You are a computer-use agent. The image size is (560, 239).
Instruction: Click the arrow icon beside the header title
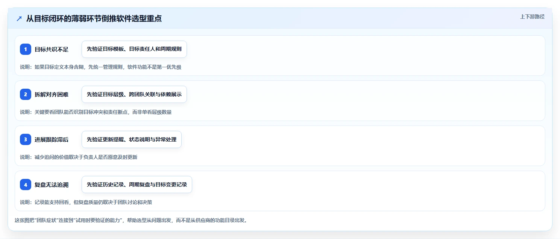(x=19, y=18)
